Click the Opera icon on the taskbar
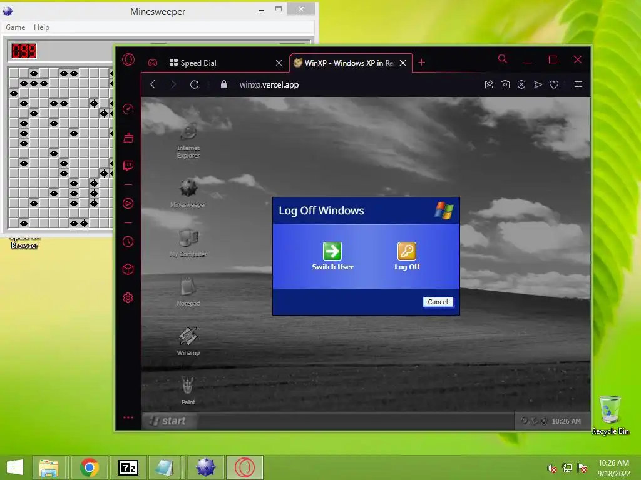Screen dimensions: 641x480 (245, 467)
